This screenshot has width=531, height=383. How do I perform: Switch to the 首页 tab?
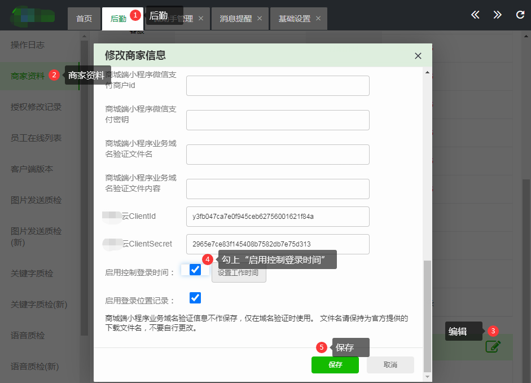tap(84, 19)
